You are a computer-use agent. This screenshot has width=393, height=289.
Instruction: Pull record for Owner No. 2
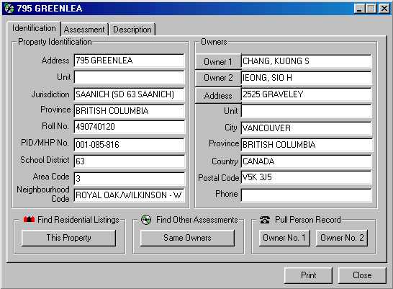(342, 238)
